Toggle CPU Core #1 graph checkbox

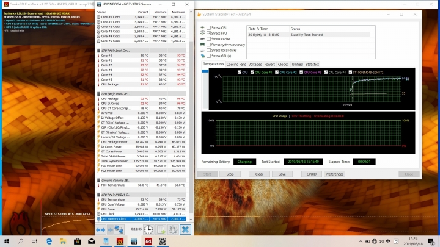point(252,72)
